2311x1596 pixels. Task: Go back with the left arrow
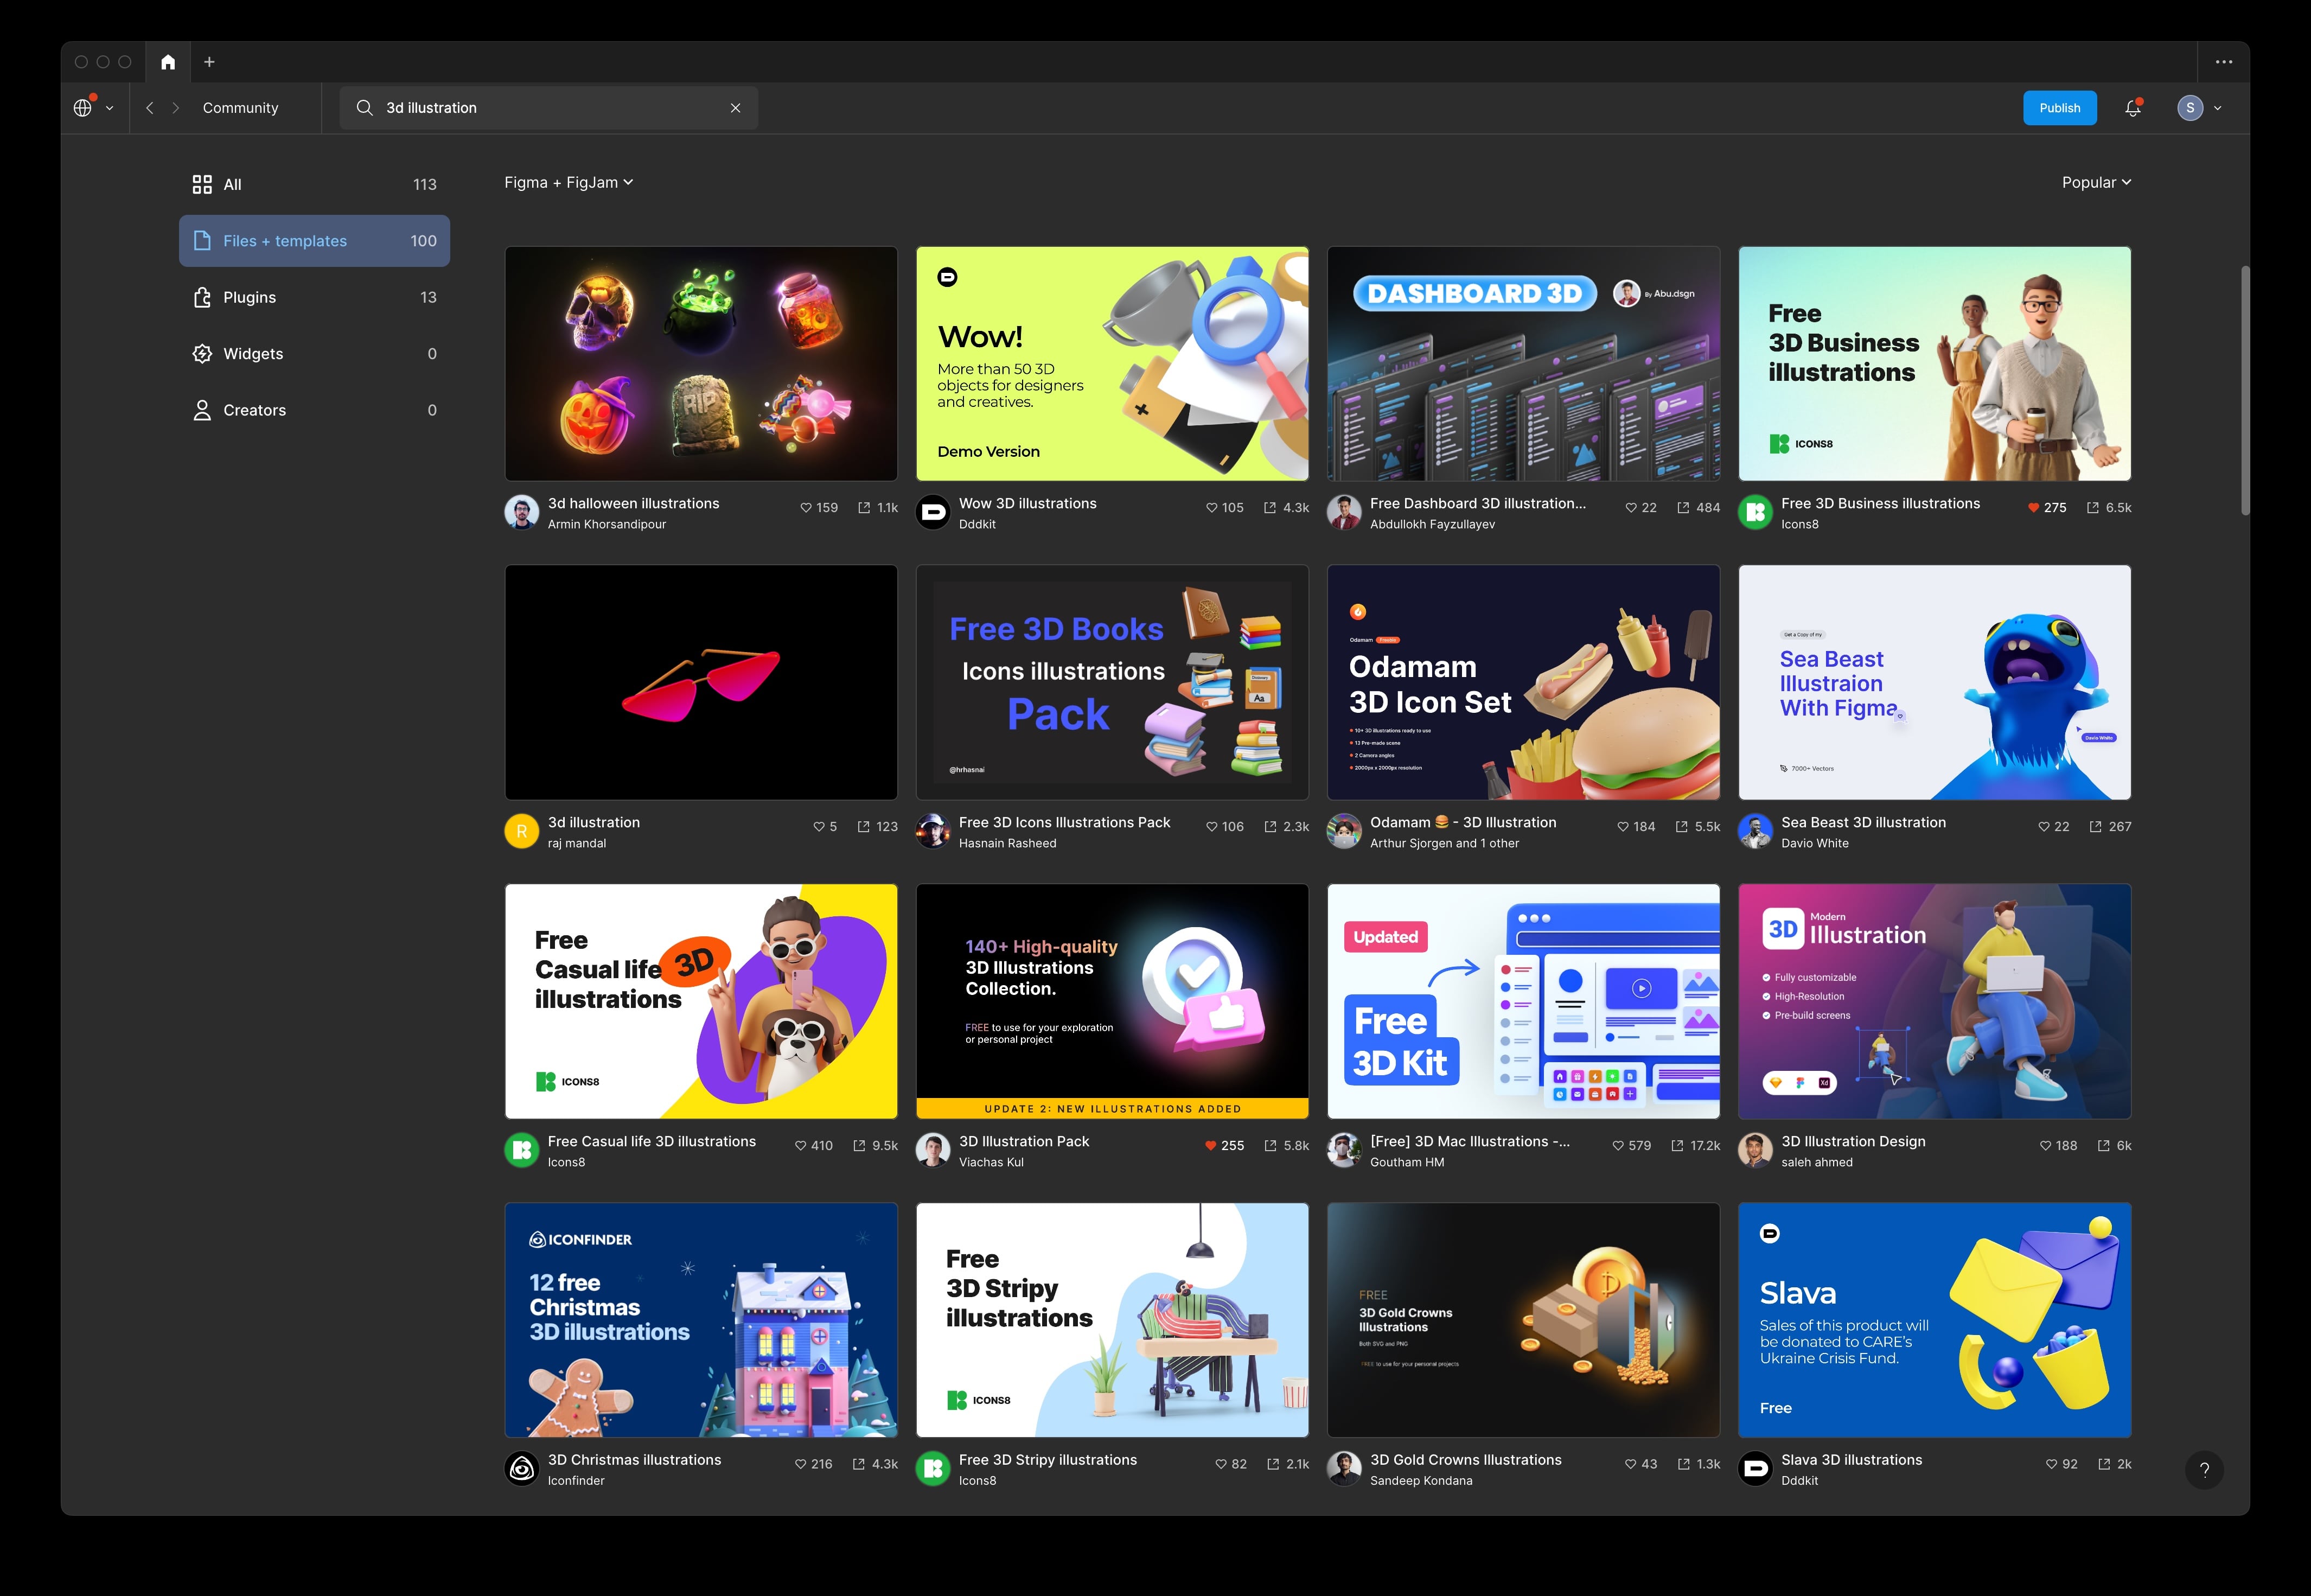[150, 108]
